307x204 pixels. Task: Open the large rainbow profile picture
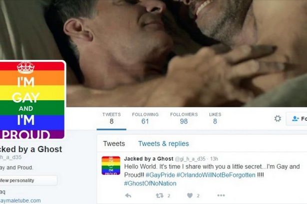(32, 100)
